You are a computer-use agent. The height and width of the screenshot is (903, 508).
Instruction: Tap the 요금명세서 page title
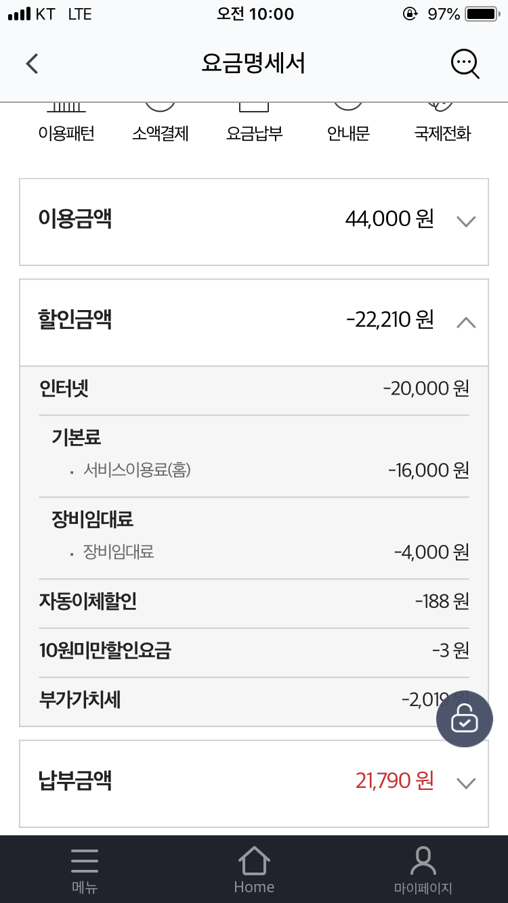coord(253,64)
